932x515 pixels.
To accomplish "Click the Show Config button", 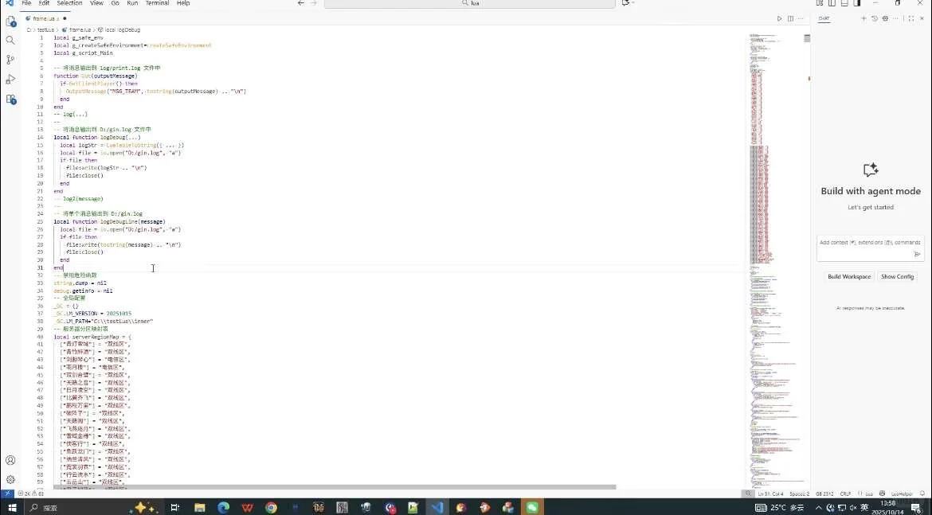I will pos(897,277).
